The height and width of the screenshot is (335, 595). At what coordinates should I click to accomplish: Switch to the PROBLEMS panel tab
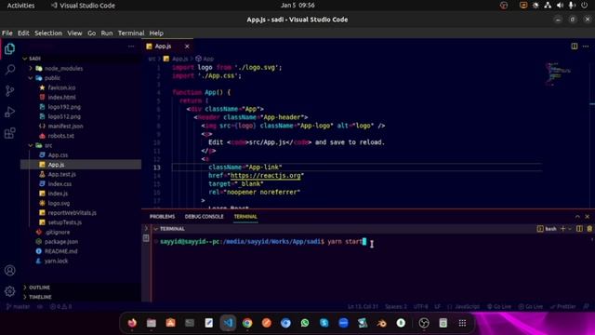162,217
